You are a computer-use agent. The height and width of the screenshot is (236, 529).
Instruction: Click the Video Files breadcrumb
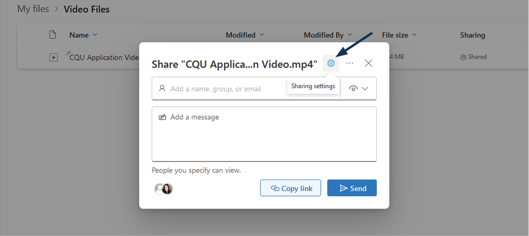tap(87, 9)
